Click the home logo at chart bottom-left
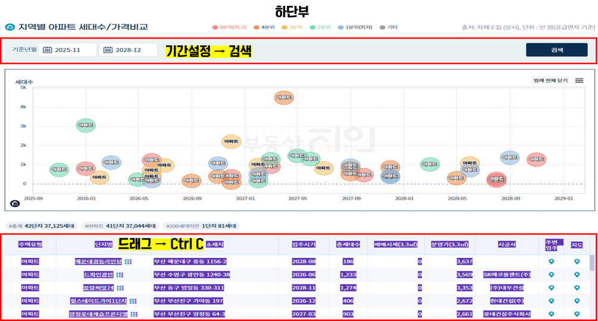This screenshot has width=598, height=321. tap(15, 203)
